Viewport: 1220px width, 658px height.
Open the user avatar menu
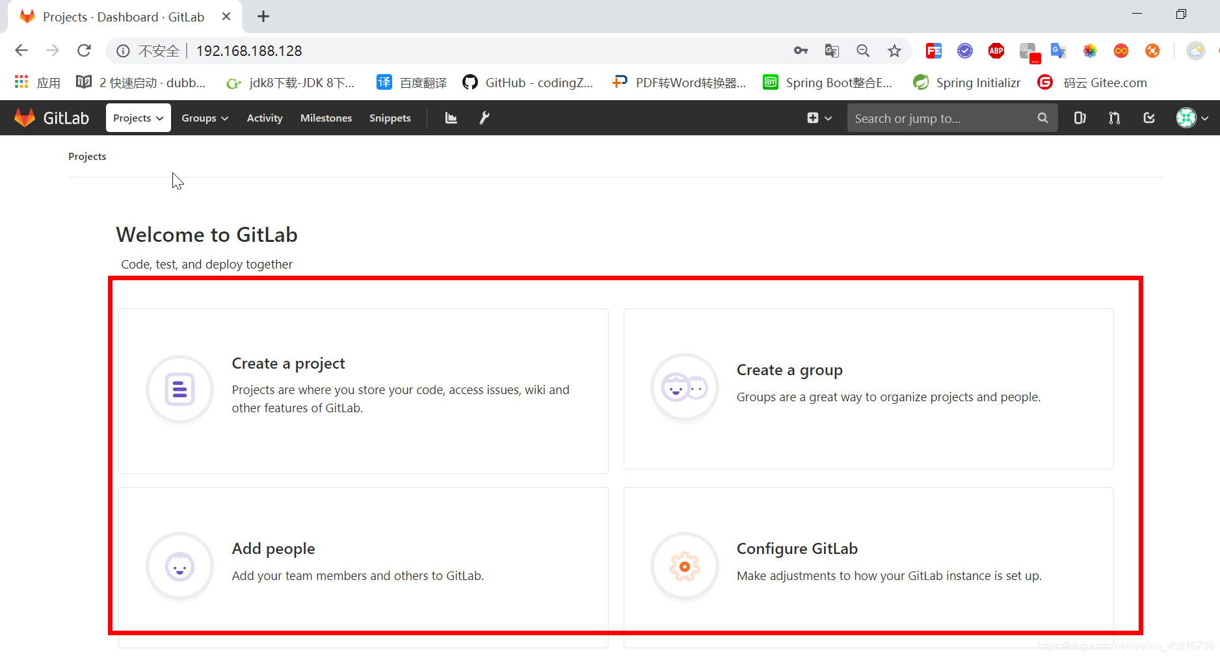point(1193,118)
